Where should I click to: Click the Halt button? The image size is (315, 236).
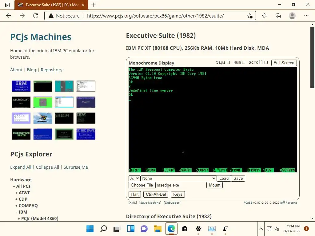point(135,194)
